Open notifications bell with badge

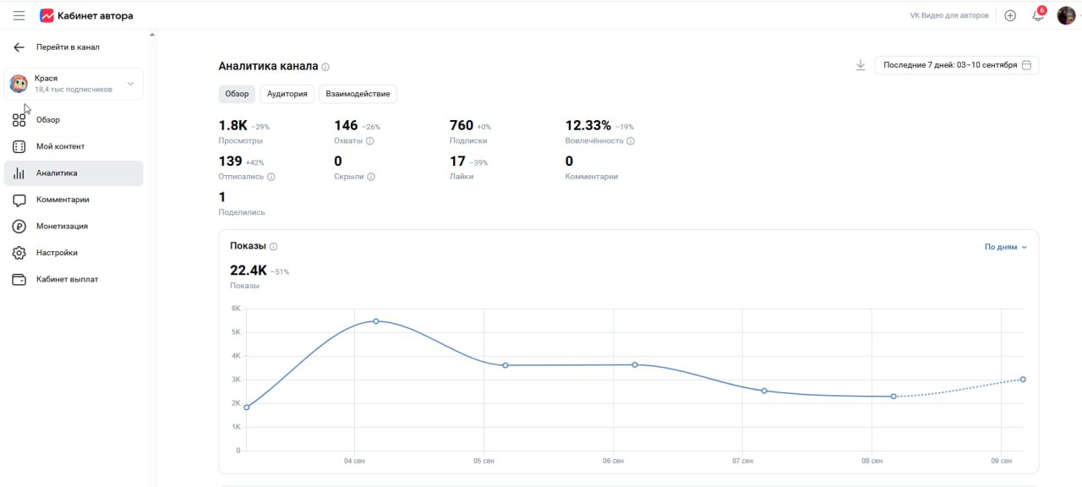click(x=1038, y=14)
